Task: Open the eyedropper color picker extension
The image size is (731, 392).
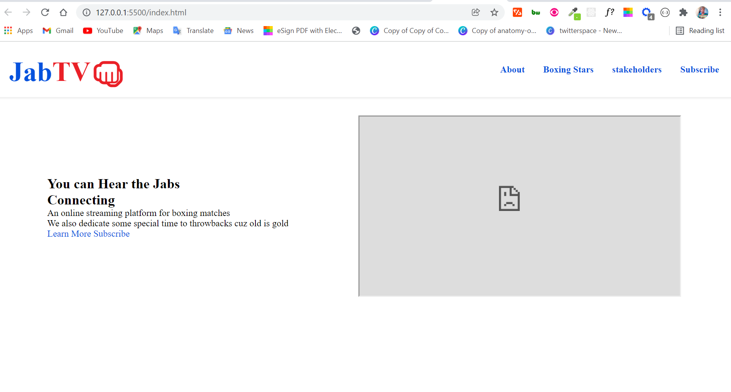Action: coord(574,13)
